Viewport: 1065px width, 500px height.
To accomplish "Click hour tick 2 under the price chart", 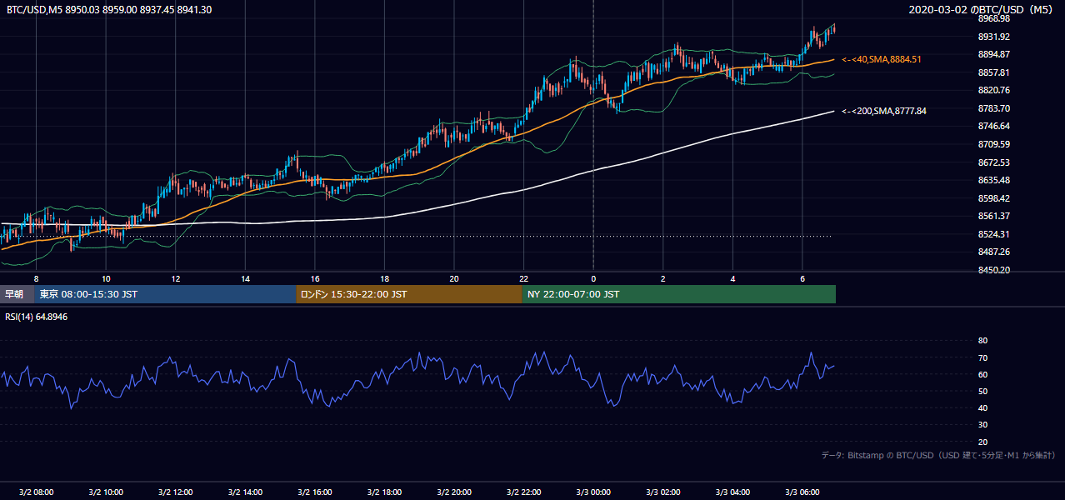I will tap(662, 278).
